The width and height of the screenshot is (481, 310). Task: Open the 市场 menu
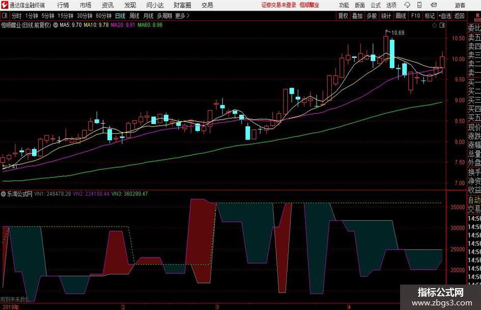click(x=86, y=5)
